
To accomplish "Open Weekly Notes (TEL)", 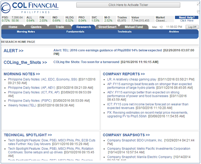I will (22, 105).
